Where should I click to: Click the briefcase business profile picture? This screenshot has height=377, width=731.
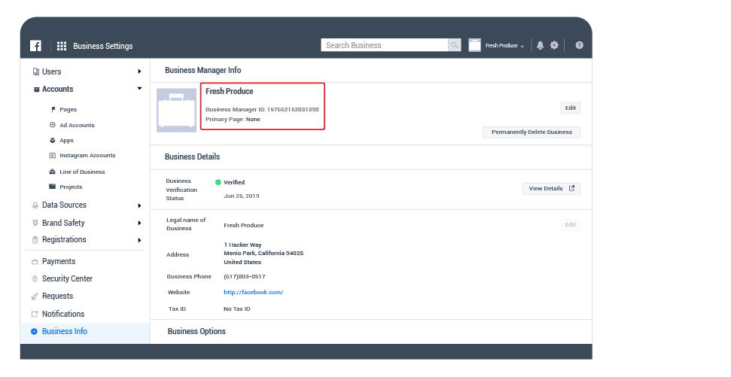(x=176, y=110)
